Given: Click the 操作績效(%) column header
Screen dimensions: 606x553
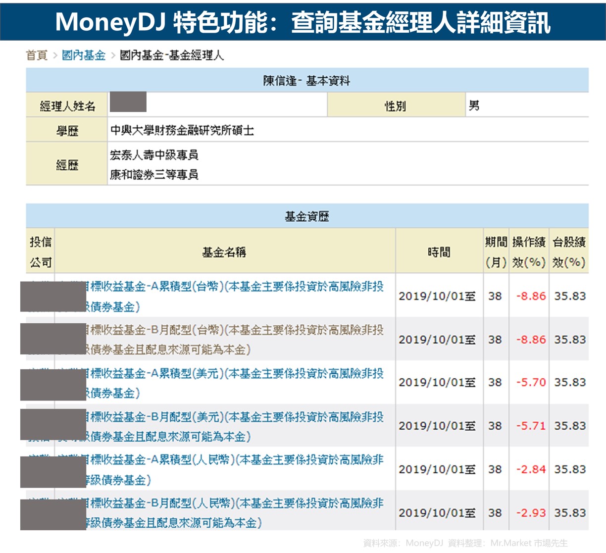Looking at the screenshot, I should (x=529, y=251).
